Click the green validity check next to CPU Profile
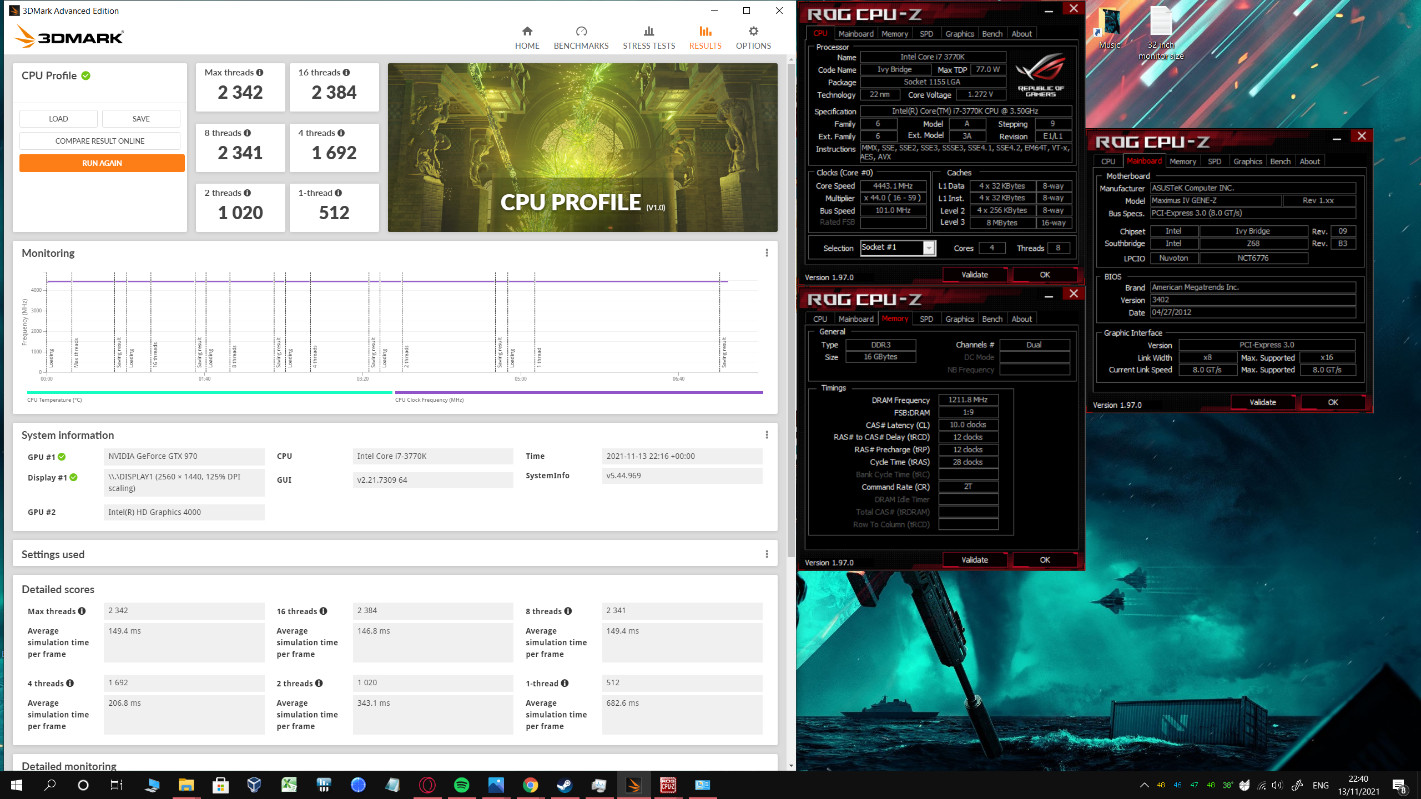Viewport: 1421px width, 799px height. click(x=86, y=75)
